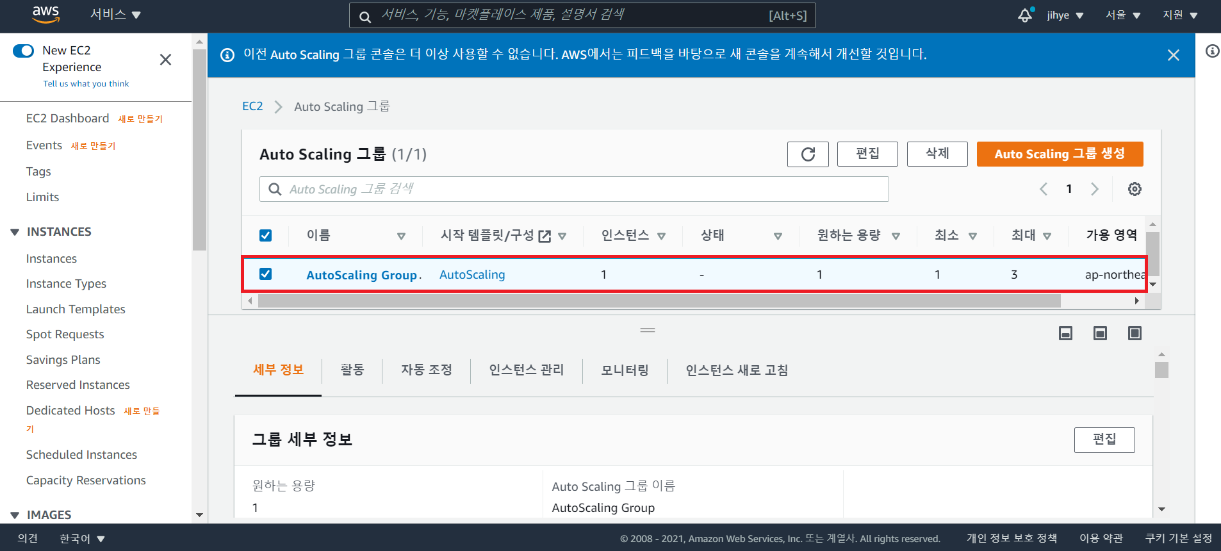The image size is (1221, 551).
Task: Click the top AWS services search box
Action: (582, 15)
